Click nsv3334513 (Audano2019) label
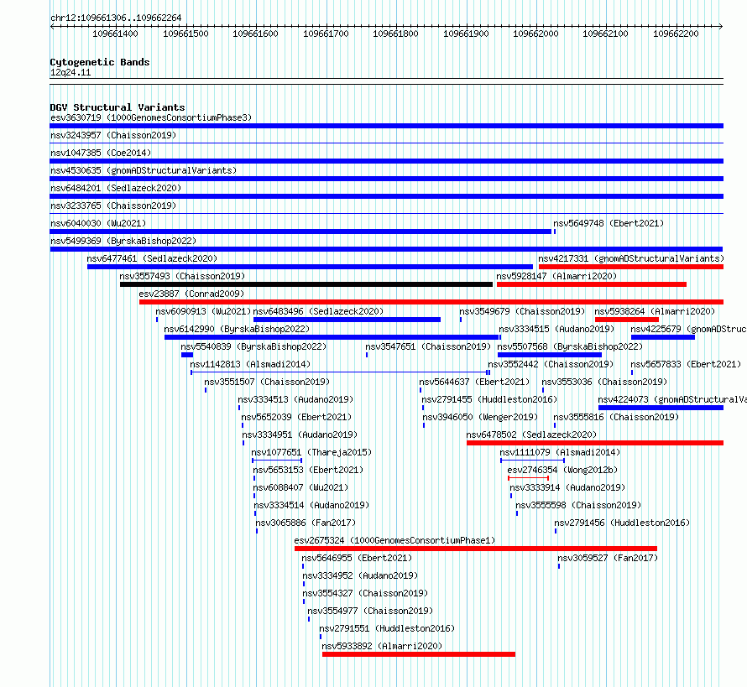Image resolution: width=747 pixels, height=687 pixels. coord(295,399)
